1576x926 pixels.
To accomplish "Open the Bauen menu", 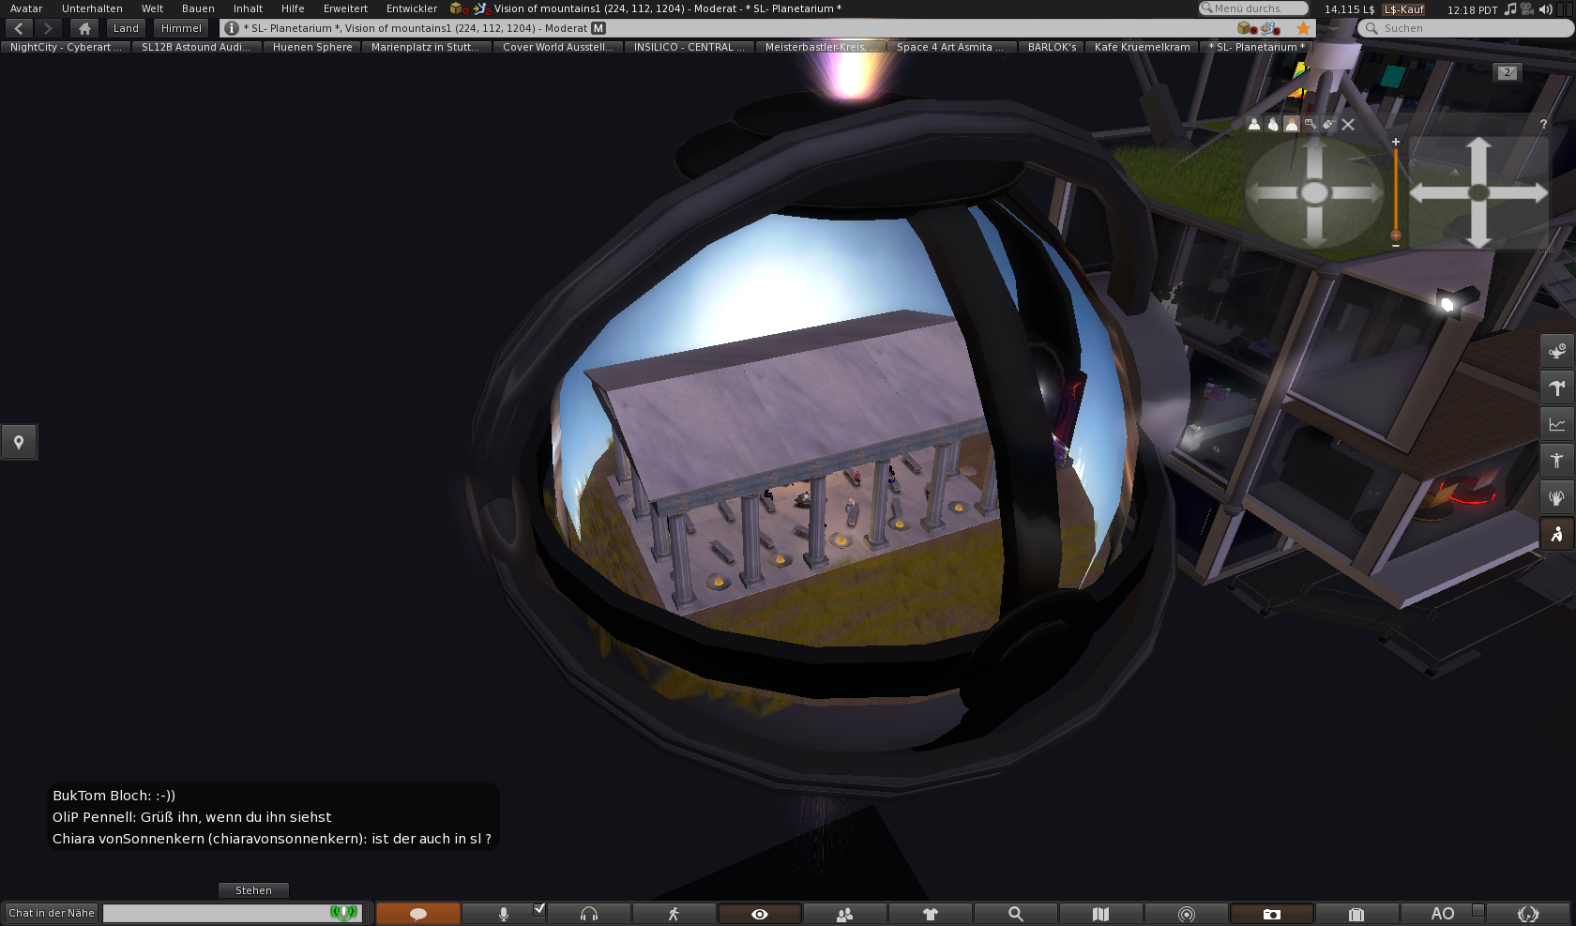I will click(x=198, y=8).
